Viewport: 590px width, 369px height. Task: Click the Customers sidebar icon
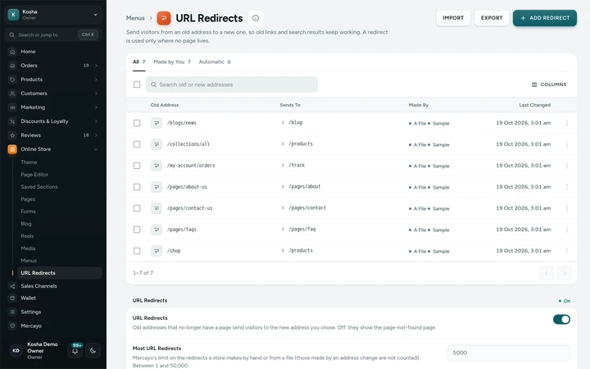pyautogui.click(x=12, y=93)
